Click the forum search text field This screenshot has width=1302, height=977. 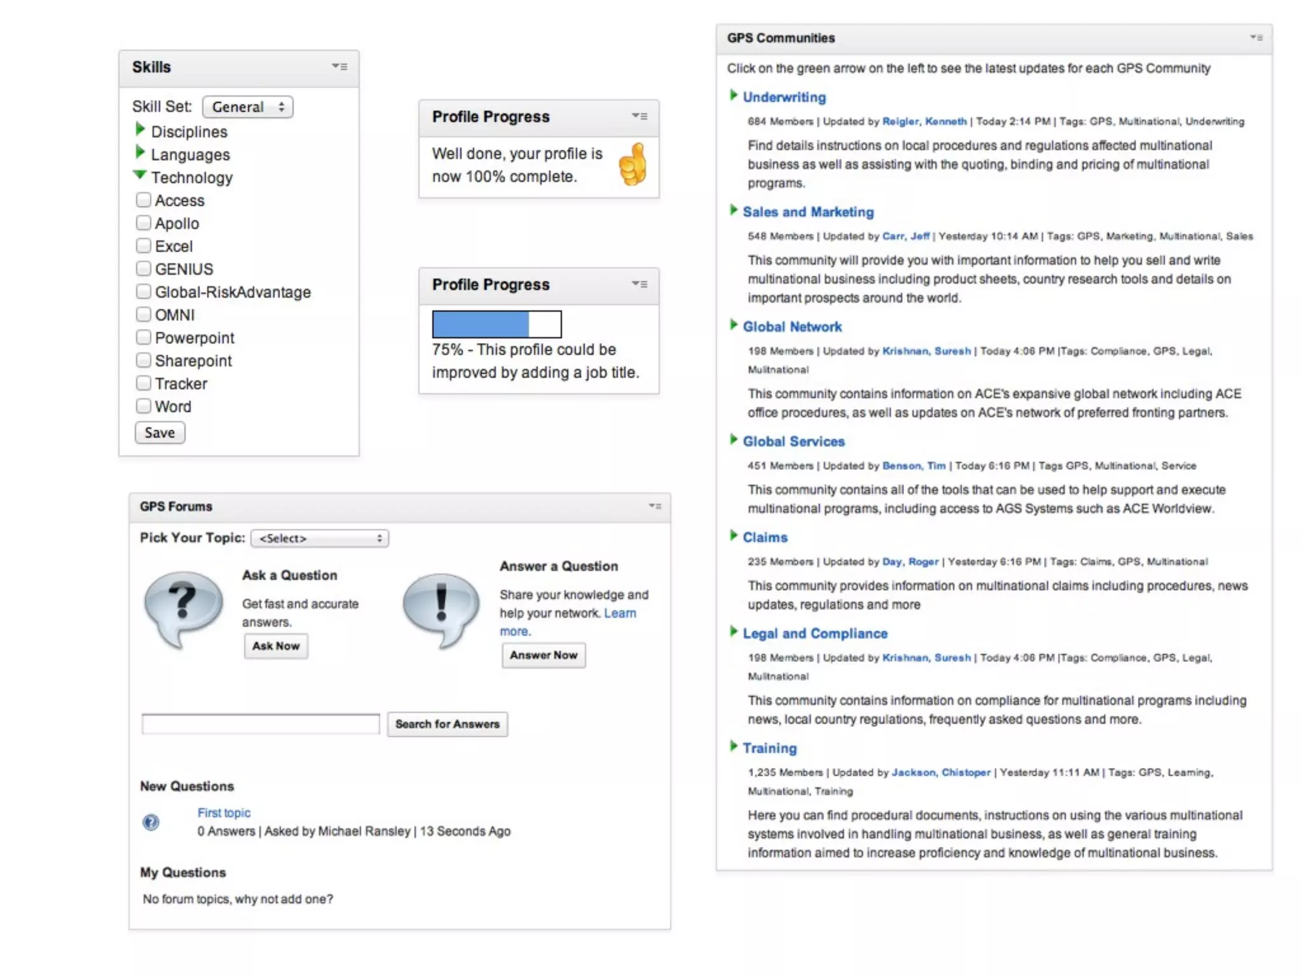pos(261,724)
